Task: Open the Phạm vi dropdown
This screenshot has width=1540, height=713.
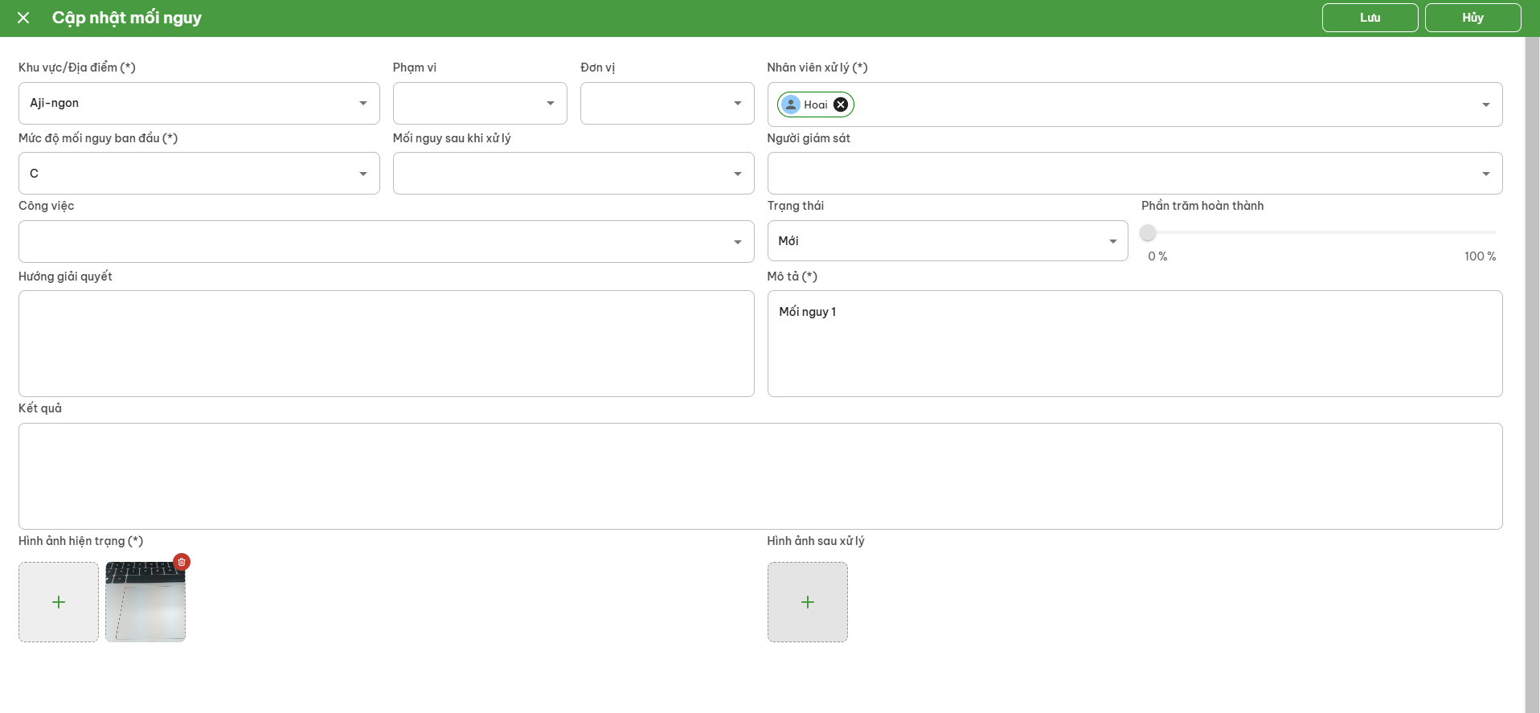Action: (x=480, y=103)
